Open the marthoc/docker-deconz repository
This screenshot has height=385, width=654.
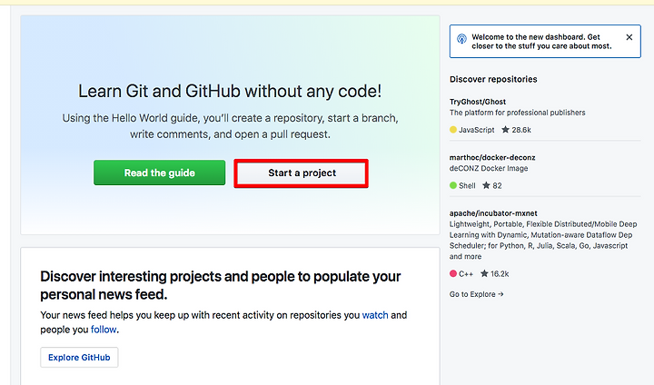pyautogui.click(x=492, y=157)
